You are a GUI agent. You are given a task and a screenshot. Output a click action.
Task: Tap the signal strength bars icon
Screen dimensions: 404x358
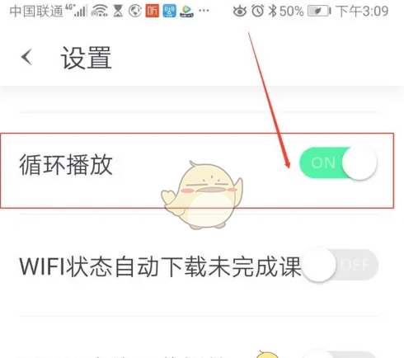(80, 11)
